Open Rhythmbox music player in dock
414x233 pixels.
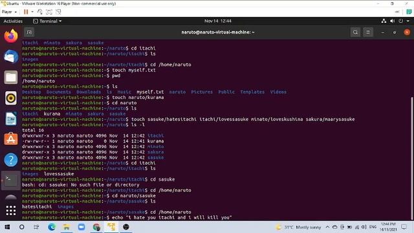(x=11, y=98)
